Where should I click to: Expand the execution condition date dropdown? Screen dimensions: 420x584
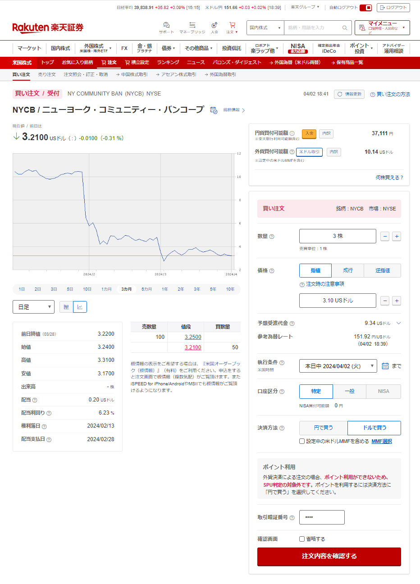[338, 366]
